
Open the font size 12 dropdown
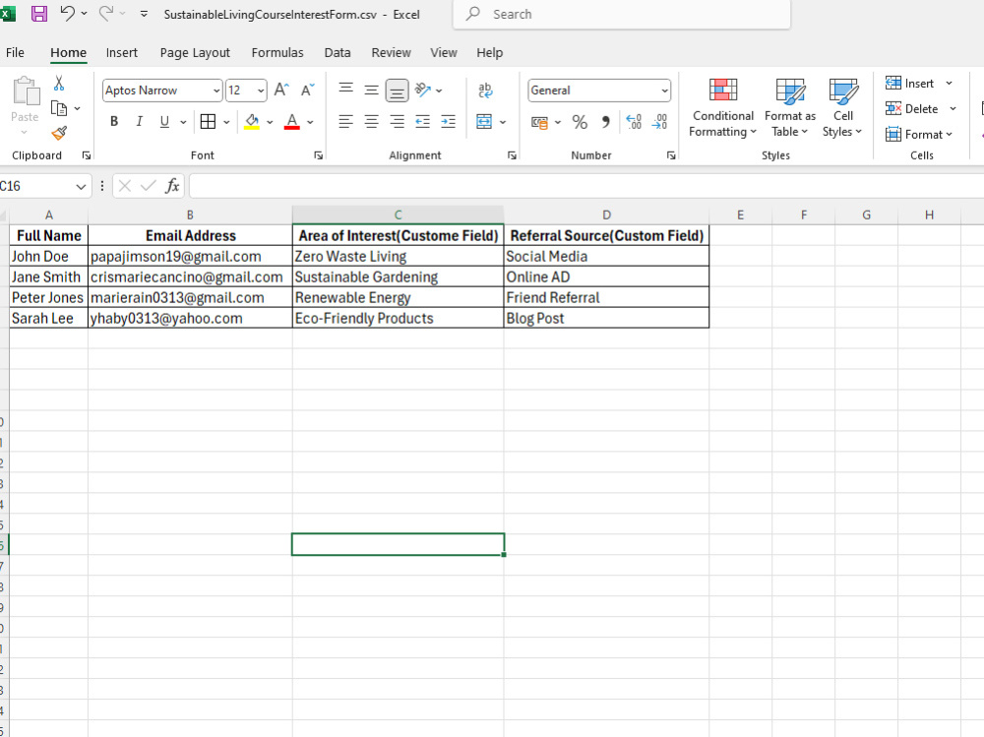(x=261, y=91)
